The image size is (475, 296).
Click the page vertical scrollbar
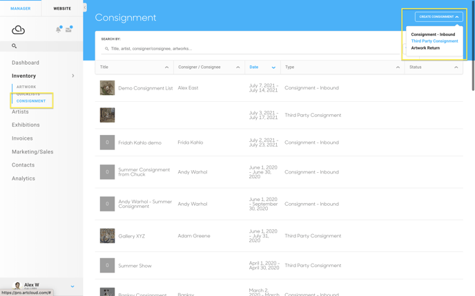[473, 45]
